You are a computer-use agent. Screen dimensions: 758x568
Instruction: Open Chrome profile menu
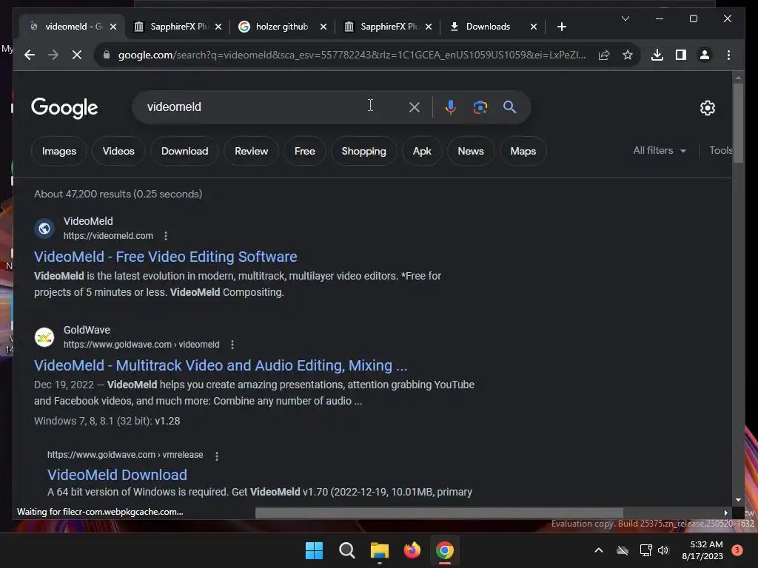click(705, 55)
